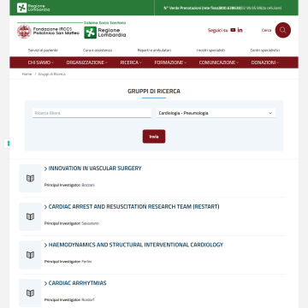
Task: Expand the COMUNICAZIONE menu
Action: (219, 62)
